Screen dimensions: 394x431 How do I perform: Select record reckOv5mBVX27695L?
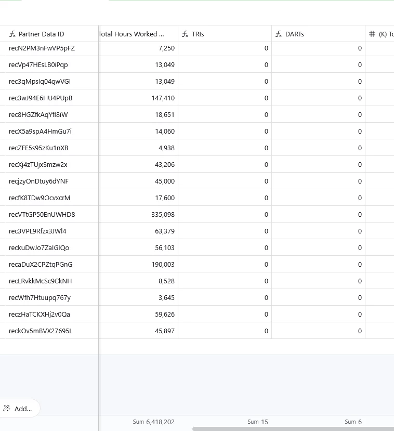41,331
